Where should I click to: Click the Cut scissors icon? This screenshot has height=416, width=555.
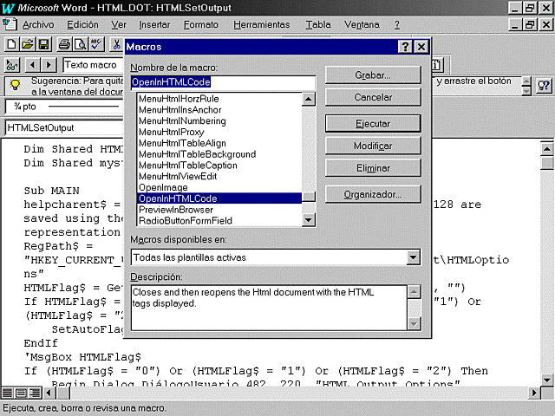coord(116,44)
